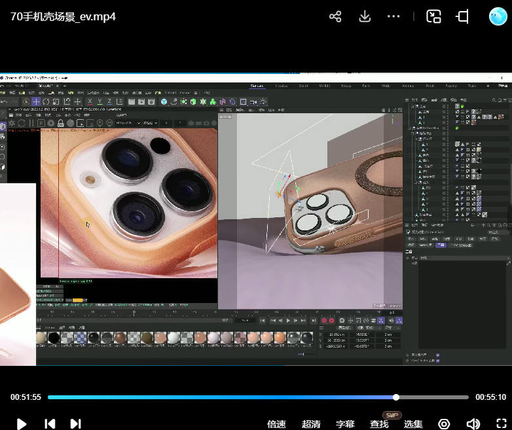
Task: Click the 查找 search button
Action: [379, 423]
